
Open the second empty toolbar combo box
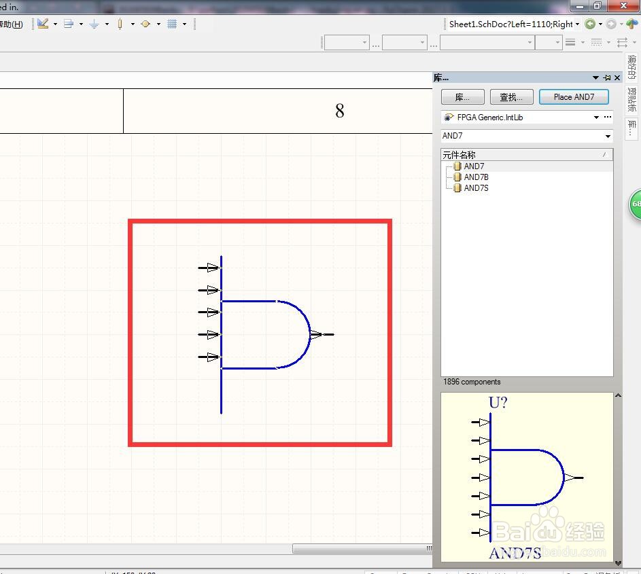404,43
